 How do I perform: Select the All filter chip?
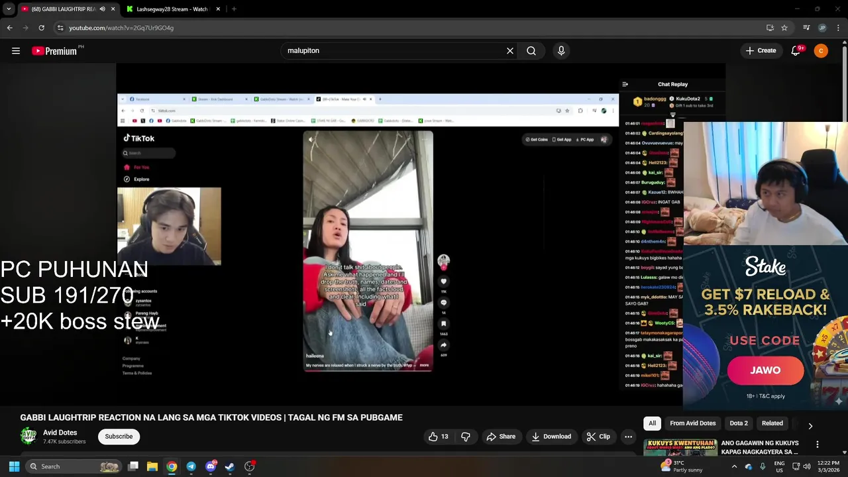[652, 423]
